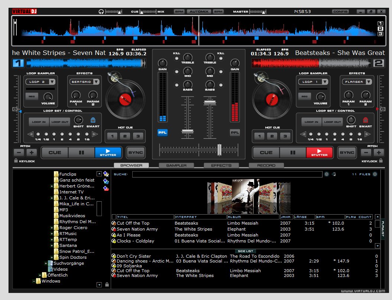The width and height of the screenshot is (392, 300).
Task: Open the Loop 1 sampler dropdown, deck 2
Action: pos(325,82)
